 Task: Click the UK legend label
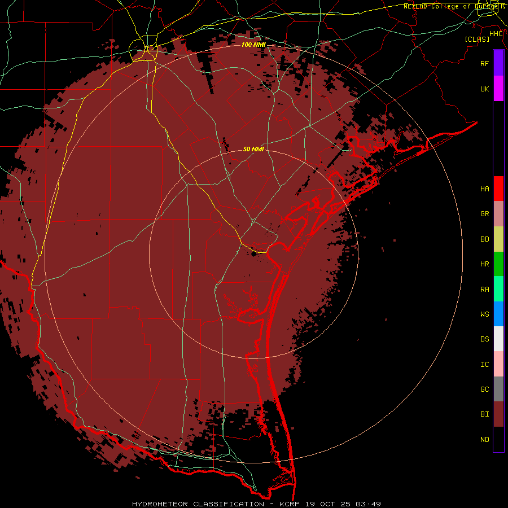485,89
